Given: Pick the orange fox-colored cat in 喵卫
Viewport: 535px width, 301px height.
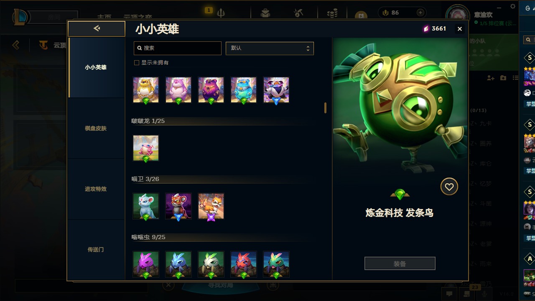Looking at the screenshot, I should 211,206.
